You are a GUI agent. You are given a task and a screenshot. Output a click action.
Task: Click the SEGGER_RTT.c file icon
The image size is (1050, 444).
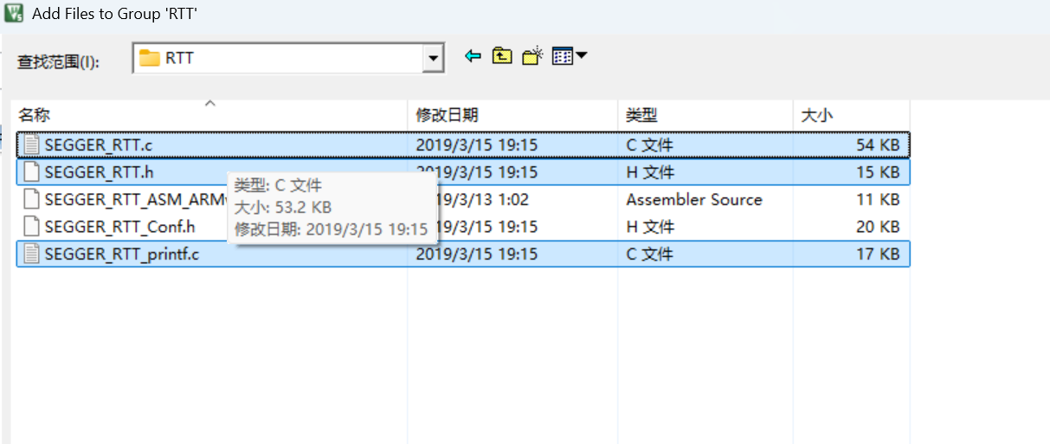[31, 145]
